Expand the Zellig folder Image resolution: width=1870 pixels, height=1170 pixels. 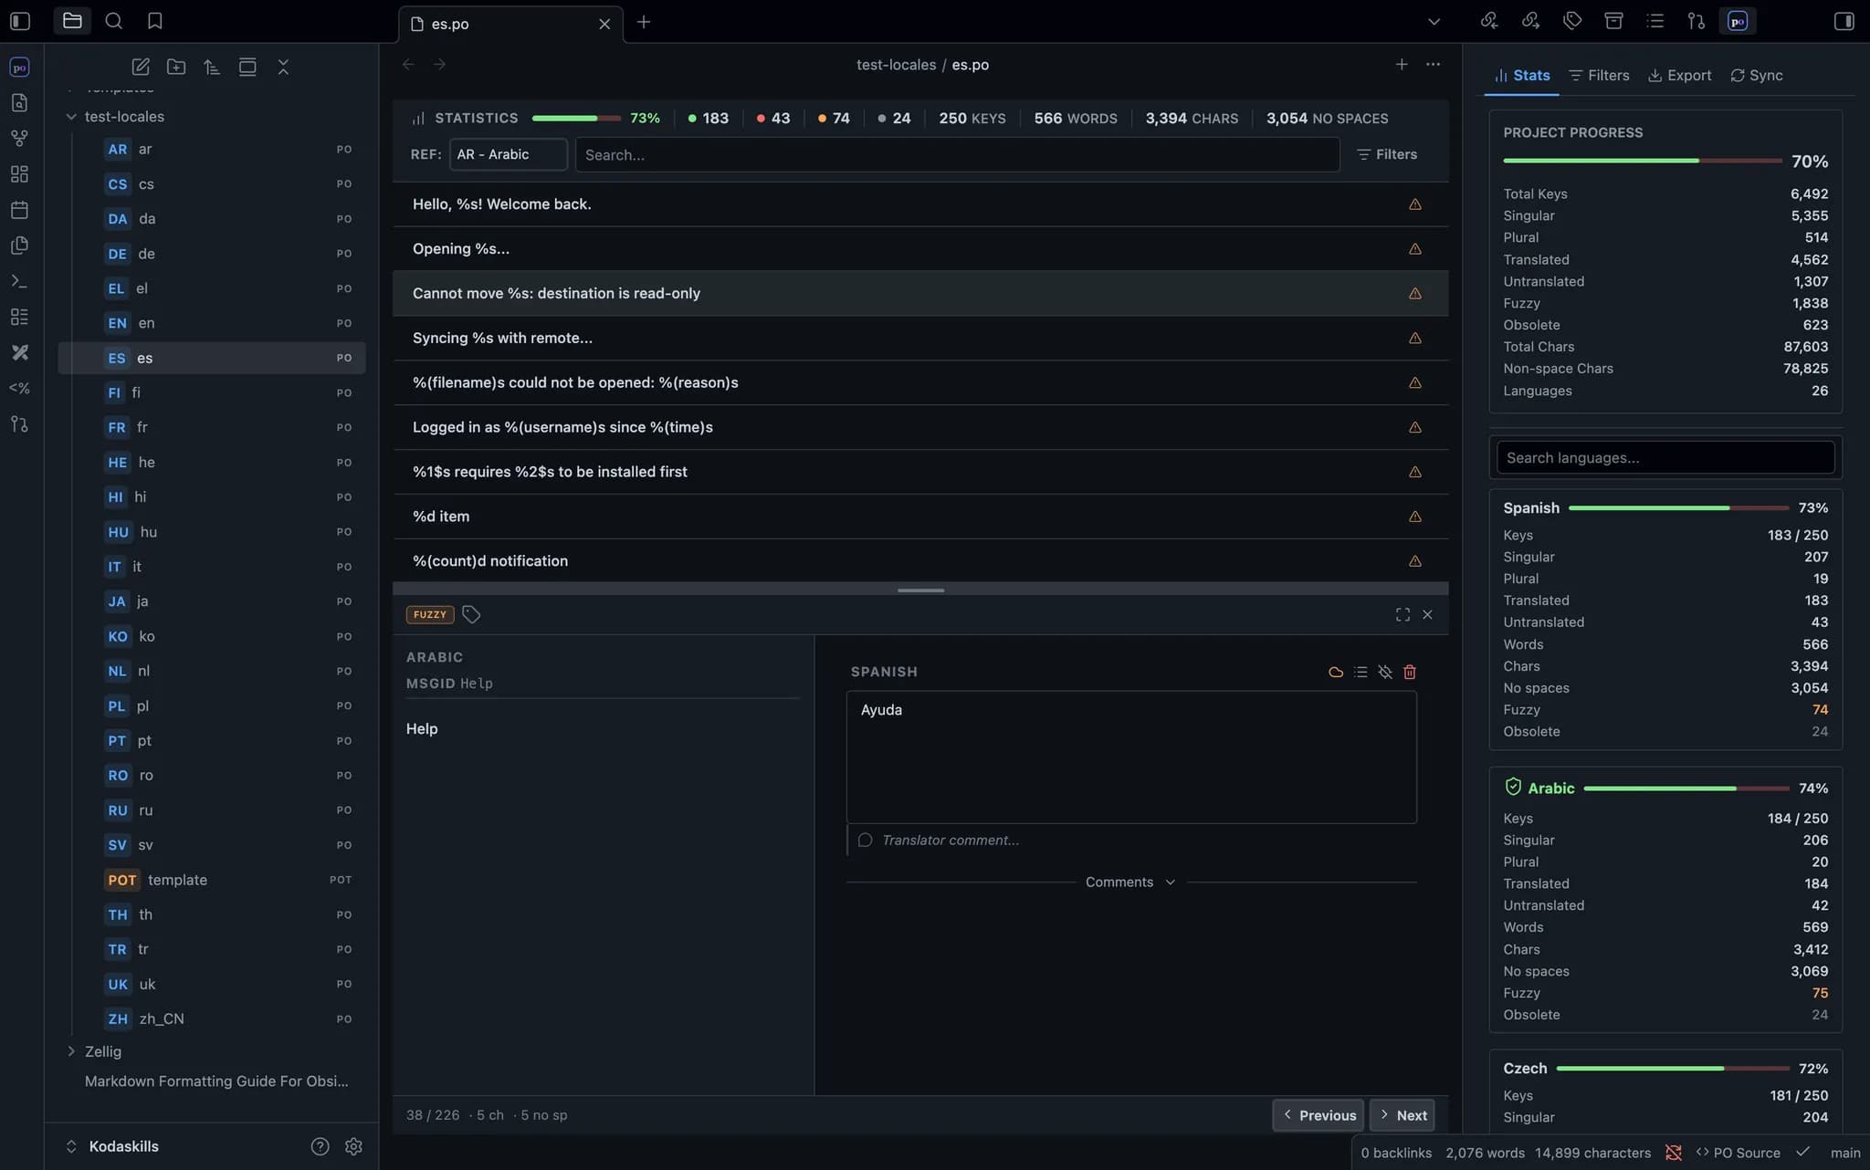(71, 1051)
